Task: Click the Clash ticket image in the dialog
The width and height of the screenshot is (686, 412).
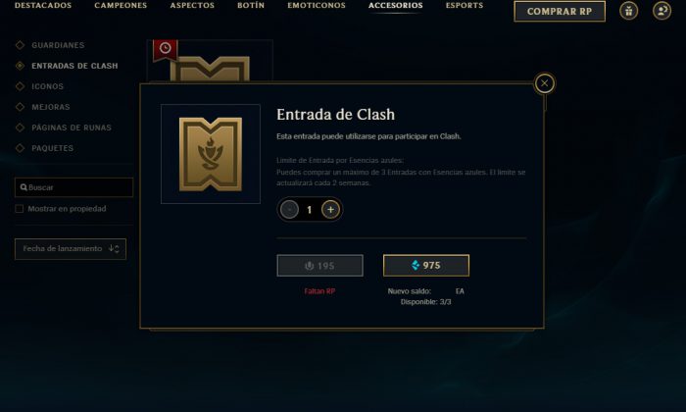Action: coord(211,154)
